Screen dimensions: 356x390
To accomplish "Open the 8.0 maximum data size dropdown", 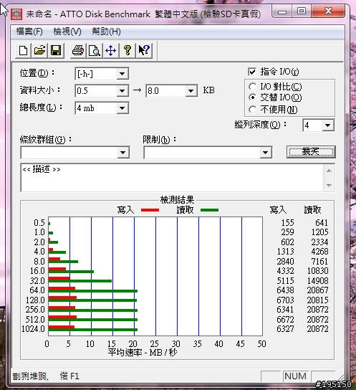I will tap(191, 91).
